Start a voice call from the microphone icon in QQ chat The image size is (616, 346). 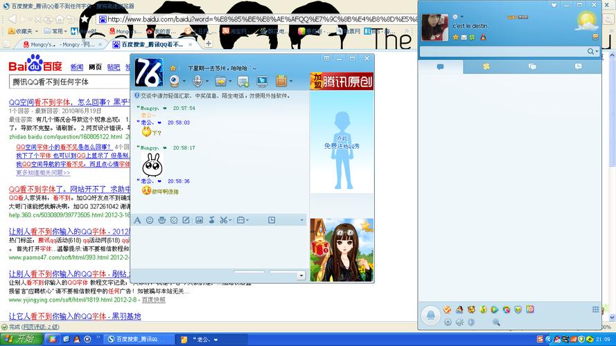pyautogui.click(x=197, y=81)
